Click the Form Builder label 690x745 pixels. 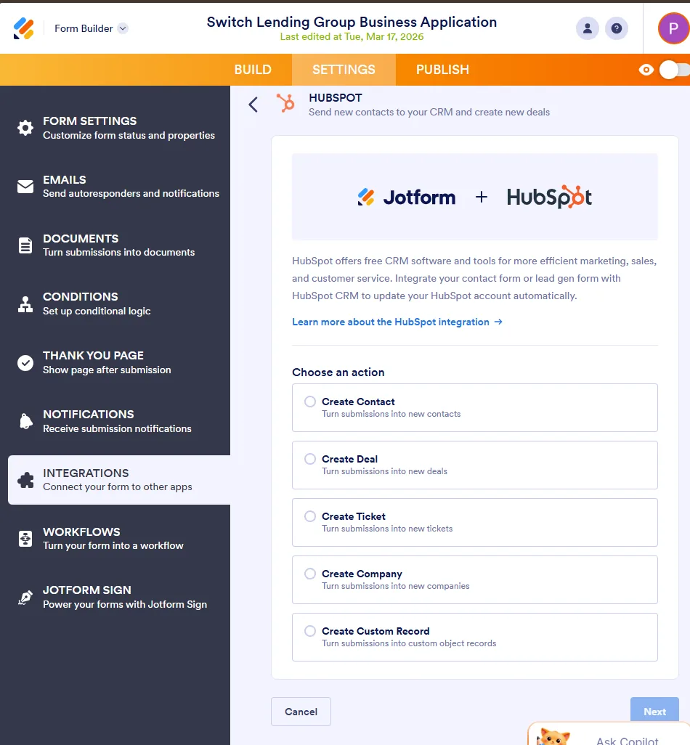tap(84, 28)
